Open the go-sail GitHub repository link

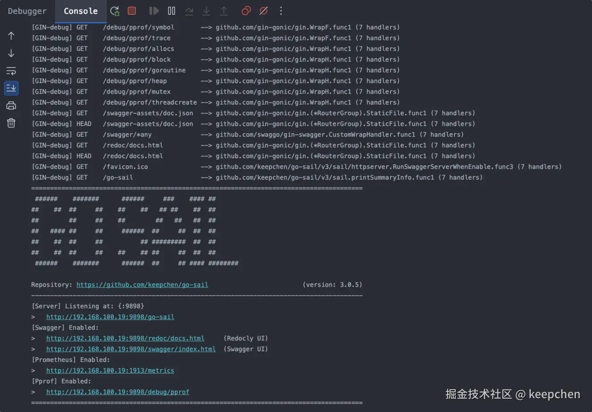[142, 284]
